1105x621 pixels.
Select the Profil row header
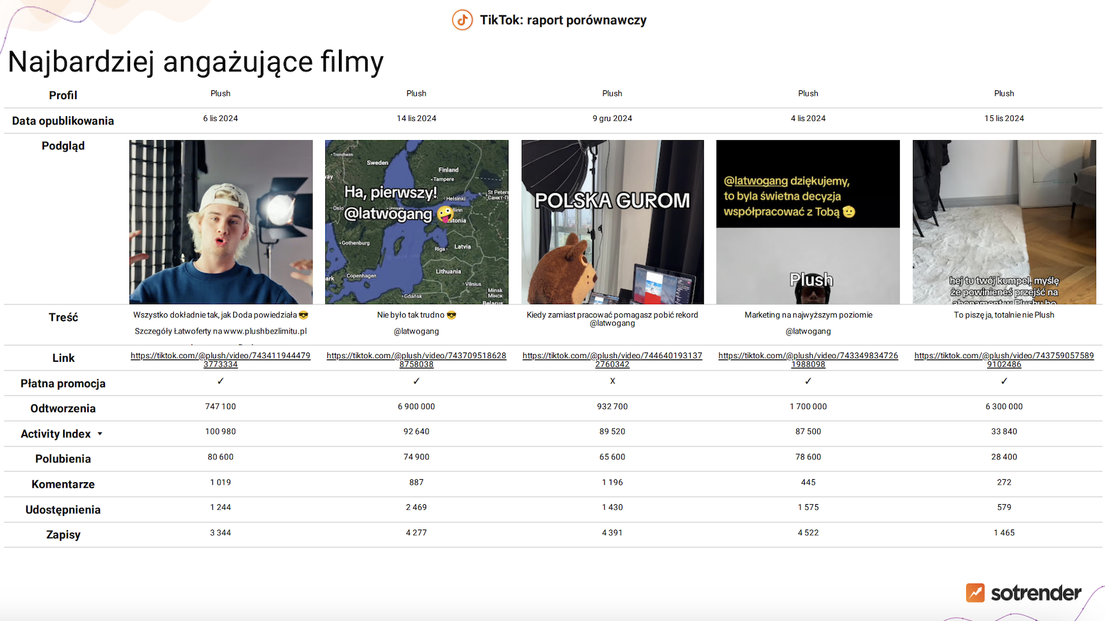63,95
